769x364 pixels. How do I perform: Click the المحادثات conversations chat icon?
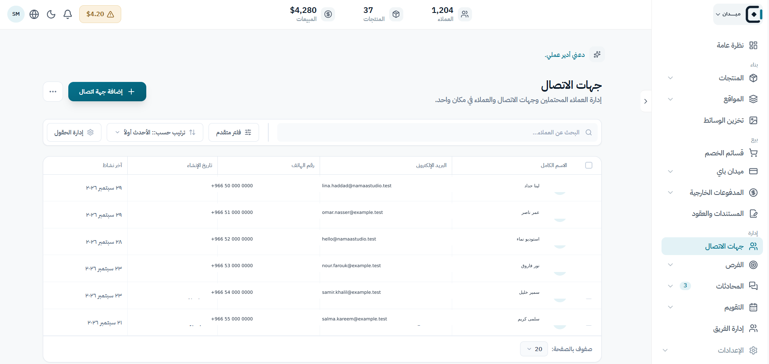coord(753,286)
